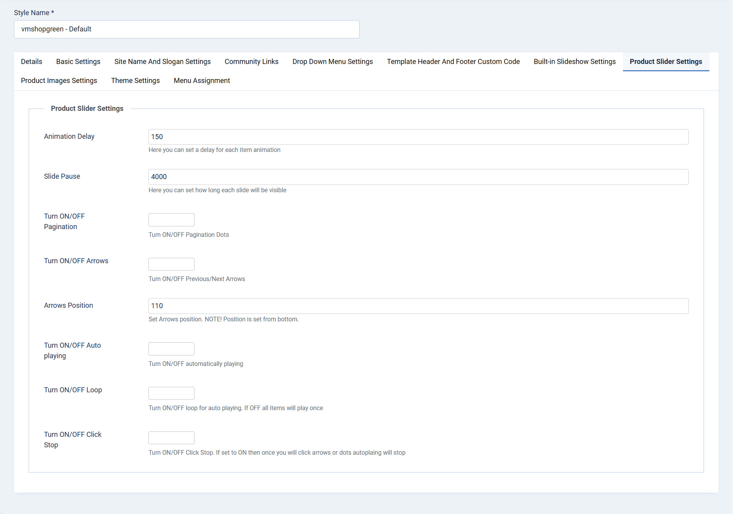Image resolution: width=733 pixels, height=514 pixels.
Task: Open Site Name And Slogan Settings tab
Action: coord(162,62)
